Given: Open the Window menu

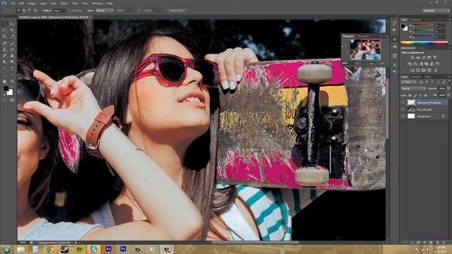Looking at the screenshot, I should [97, 3].
